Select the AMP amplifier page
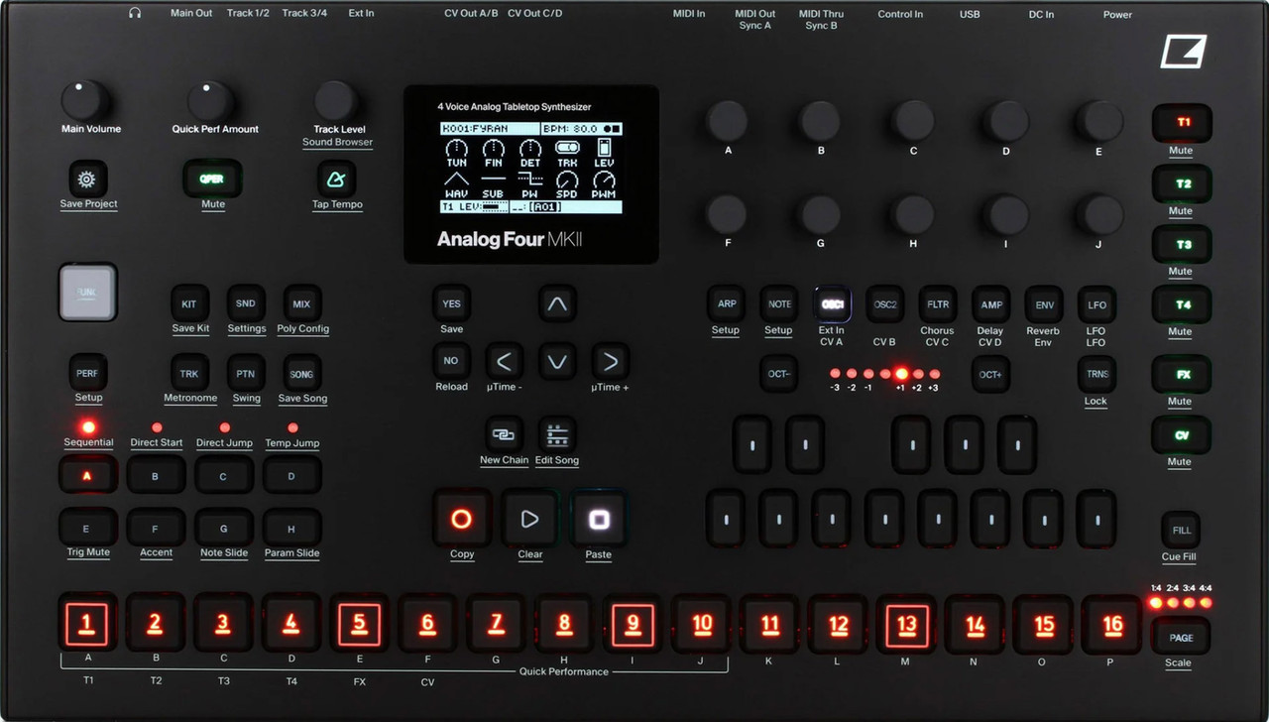The height and width of the screenshot is (722, 1269). click(990, 304)
